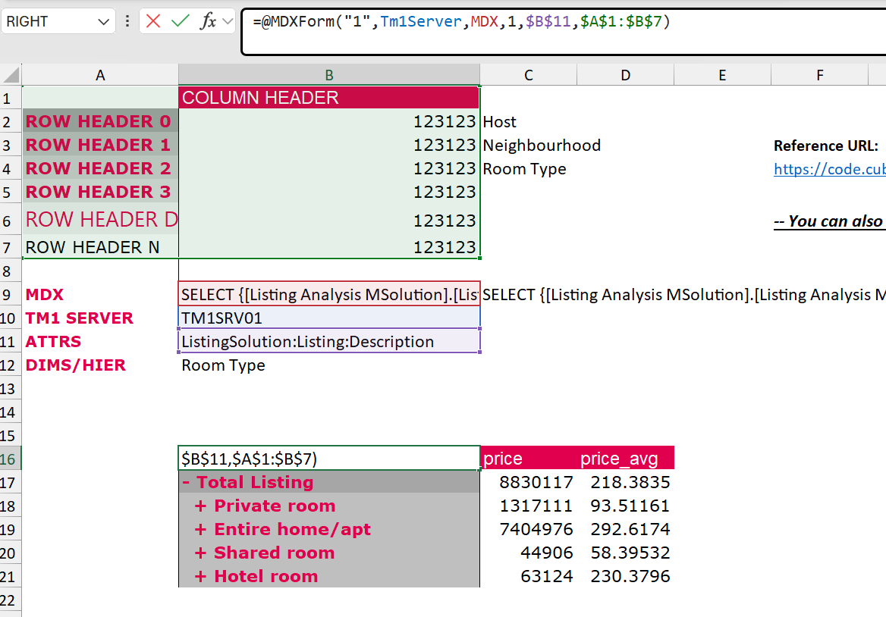Click the DIMS/HIER label cell
This screenshot has height=617, width=886.
coord(100,365)
